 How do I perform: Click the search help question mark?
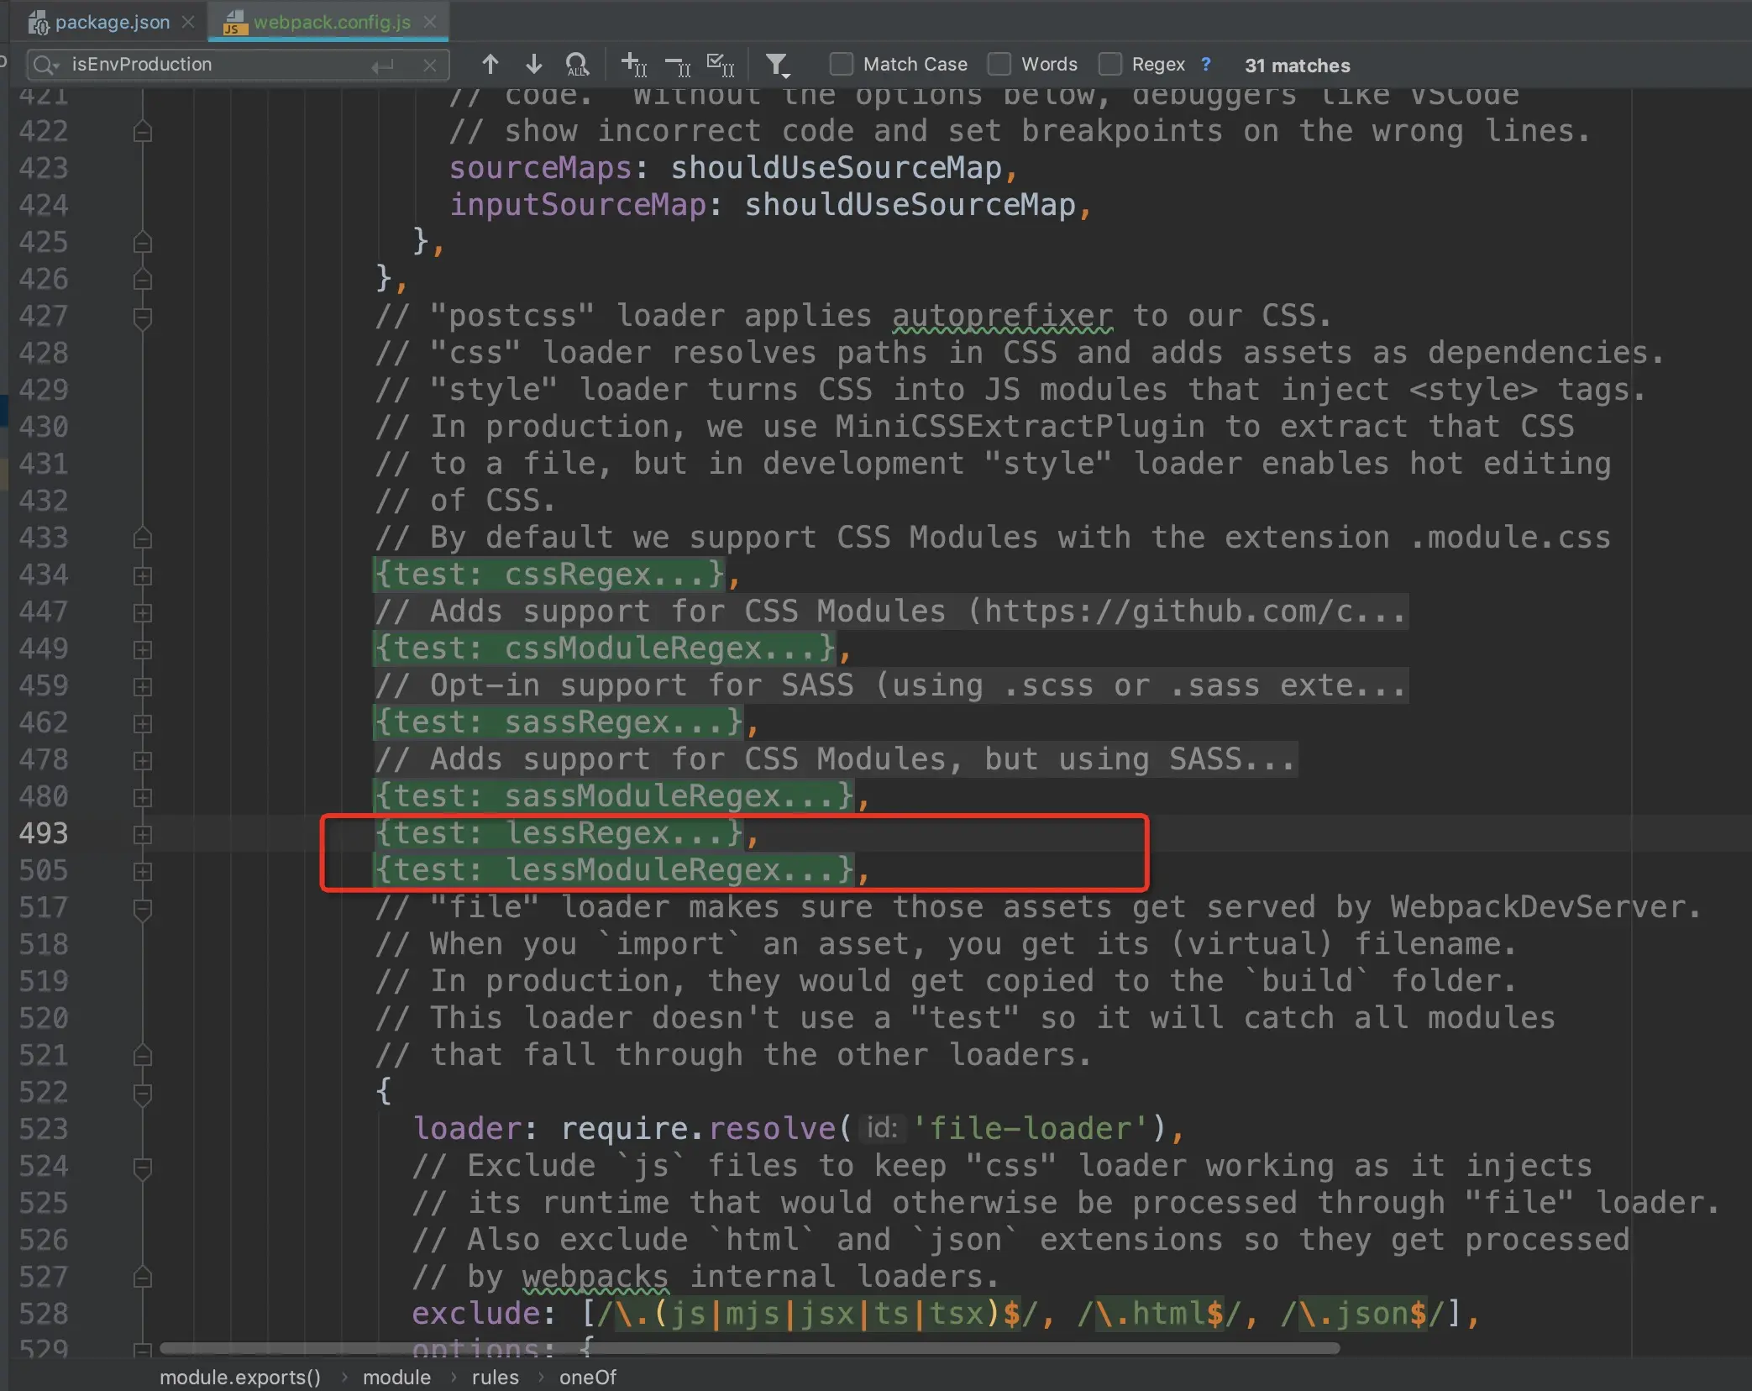pyautogui.click(x=1206, y=65)
